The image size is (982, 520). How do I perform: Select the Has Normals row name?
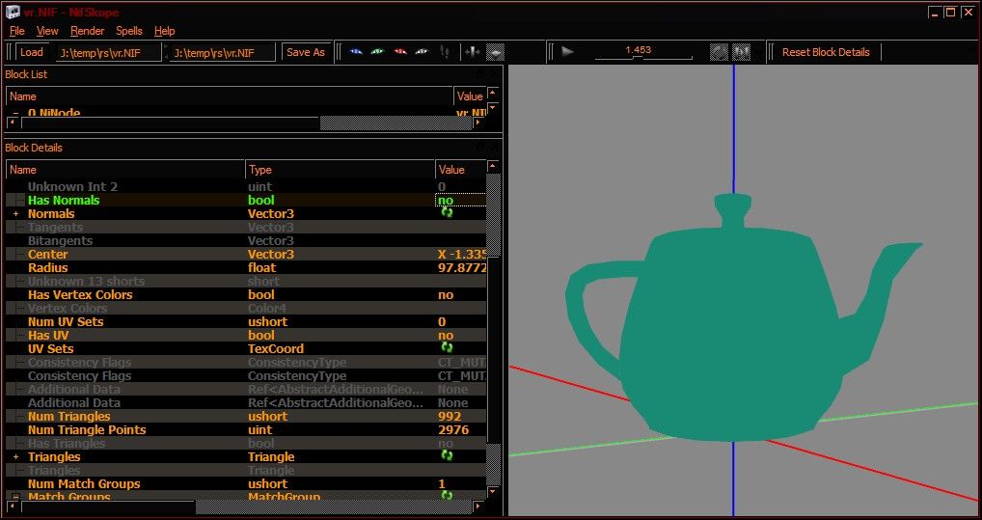tap(64, 201)
